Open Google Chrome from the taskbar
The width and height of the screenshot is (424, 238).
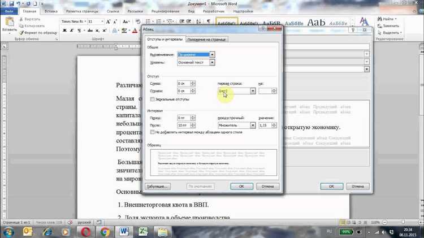click(105, 232)
